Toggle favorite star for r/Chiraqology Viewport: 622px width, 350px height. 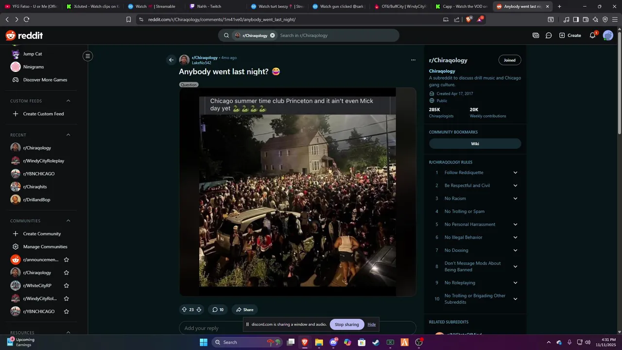(67, 273)
